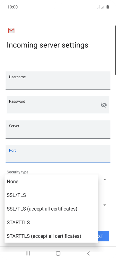Toggle password visibility eye icon
This screenshot has height=260, width=116.
tap(104, 105)
